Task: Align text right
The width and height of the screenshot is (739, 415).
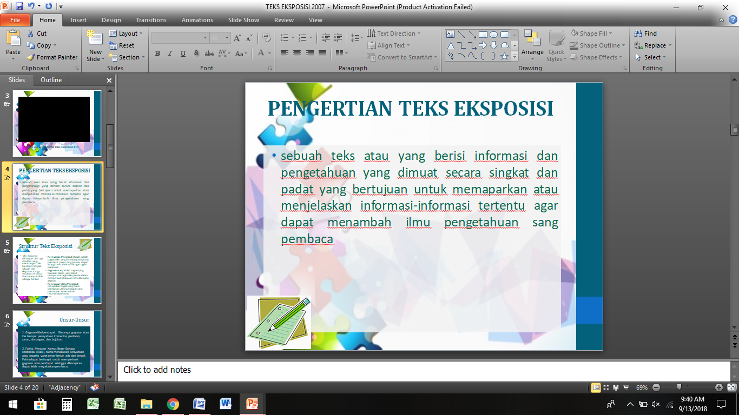Action: click(310, 53)
